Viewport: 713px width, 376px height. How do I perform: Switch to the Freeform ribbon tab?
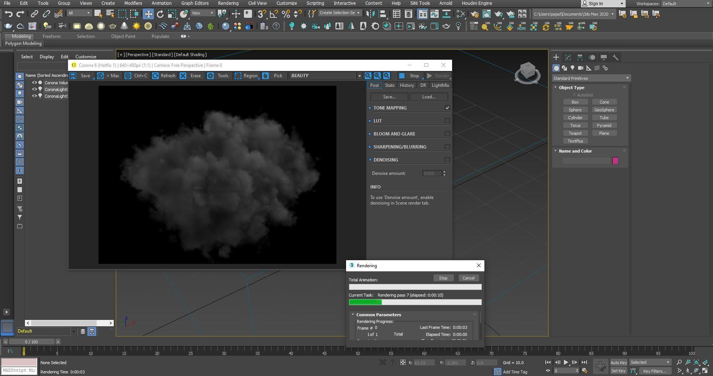(51, 36)
